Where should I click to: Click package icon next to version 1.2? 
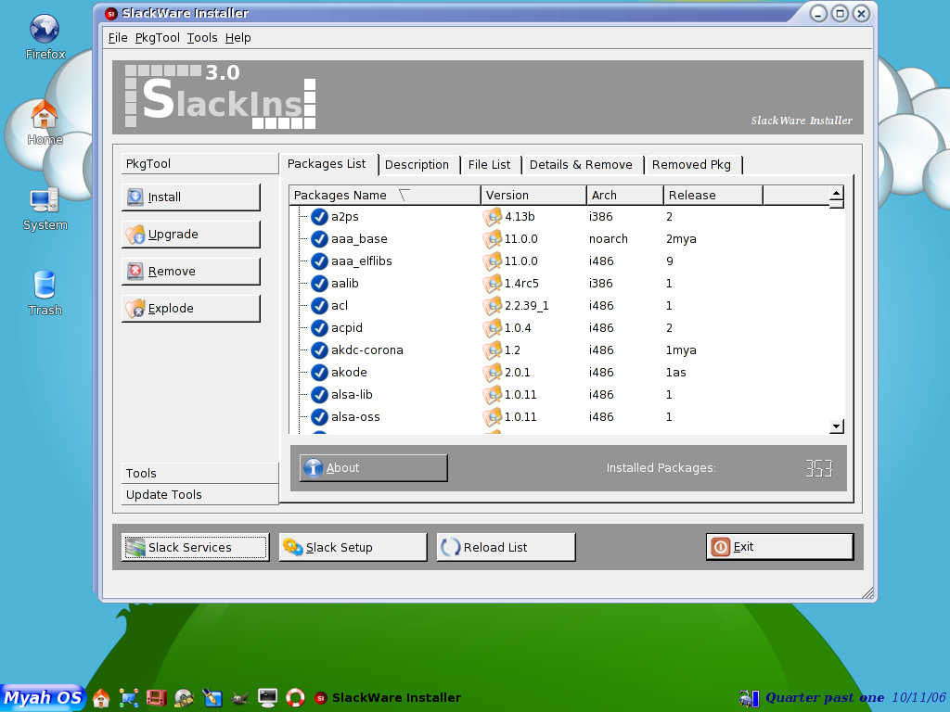tap(493, 350)
